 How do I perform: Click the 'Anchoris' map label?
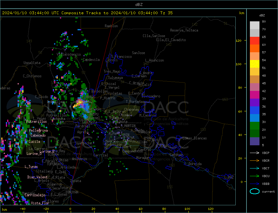[x=79, y=159]
